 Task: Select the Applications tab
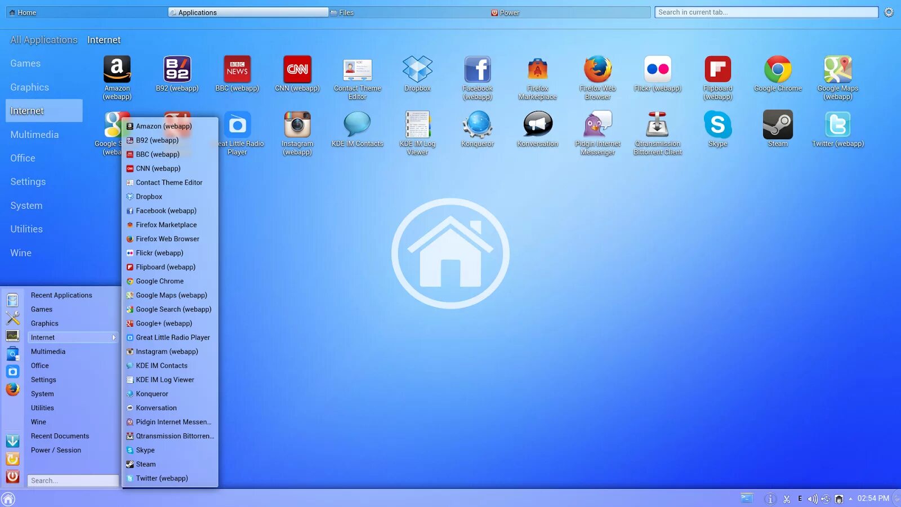[x=248, y=12]
